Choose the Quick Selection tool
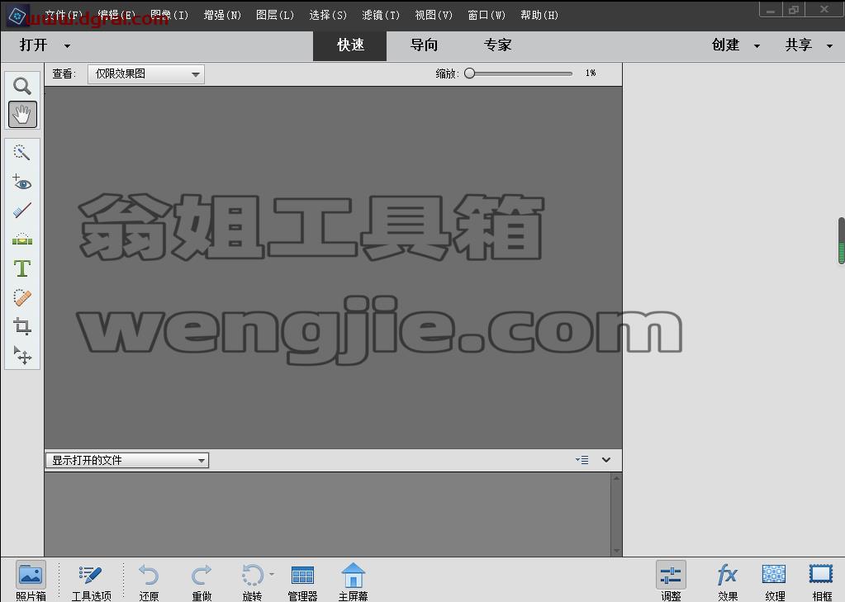Image resolution: width=845 pixels, height=602 pixels. click(x=22, y=153)
